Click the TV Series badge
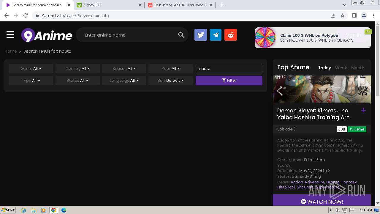380x214 pixels. pyautogui.click(x=357, y=129)
